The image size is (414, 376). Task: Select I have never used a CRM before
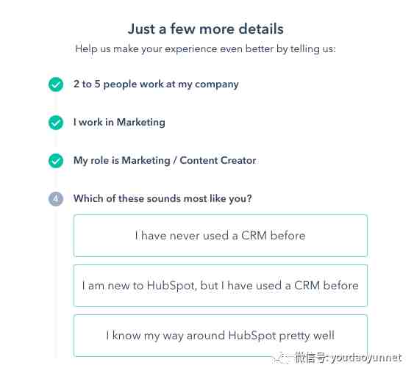221,236
